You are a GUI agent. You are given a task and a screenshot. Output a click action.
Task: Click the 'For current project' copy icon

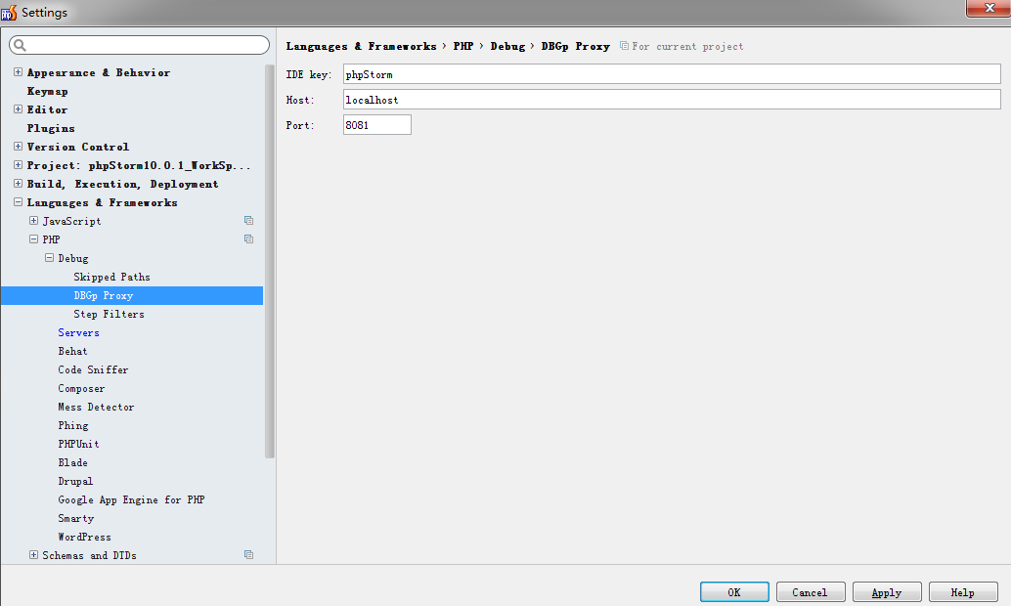[624, 46]
